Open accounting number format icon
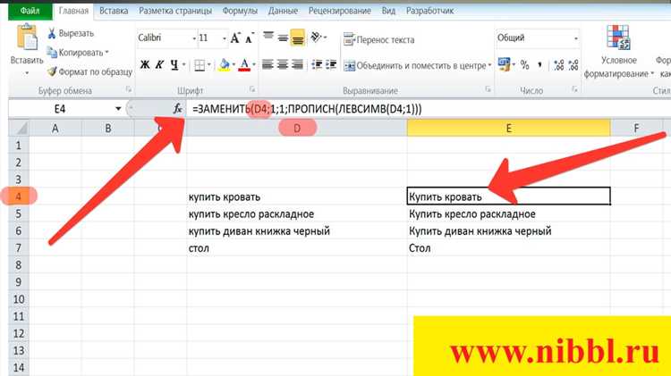This screenshot has height=376, width=671. click(x=504, y=65)
